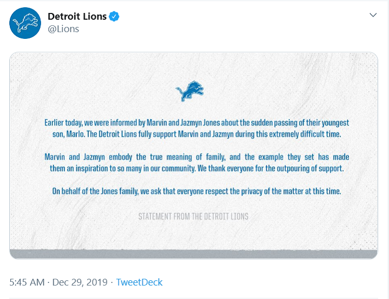Click the paragraph beginning 'Earlier today, we were informed'

(x=197, y=129)
